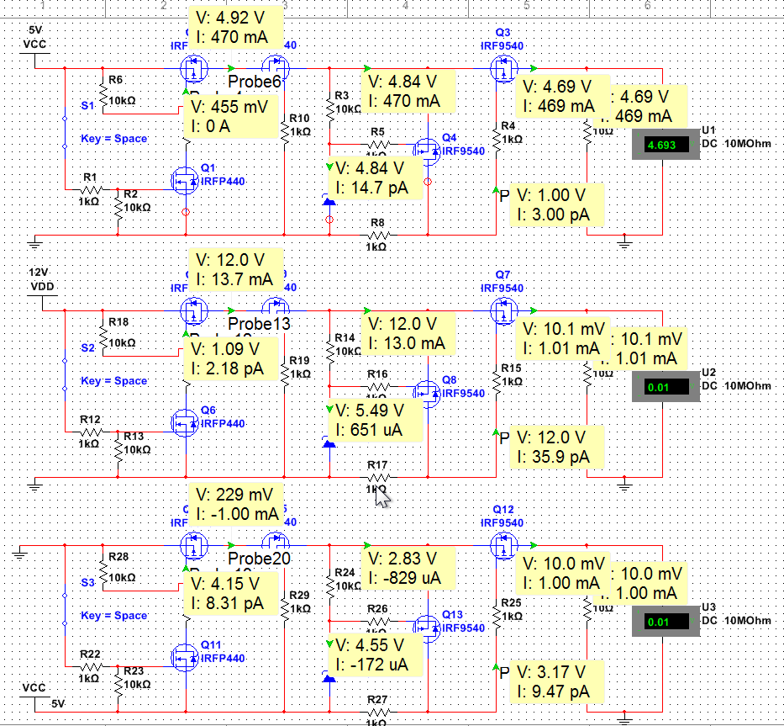Select the Q7 IRF9540 transistor symbol
Screen dimensions: 784x726
pyautogui.click(x=503, y=311)
